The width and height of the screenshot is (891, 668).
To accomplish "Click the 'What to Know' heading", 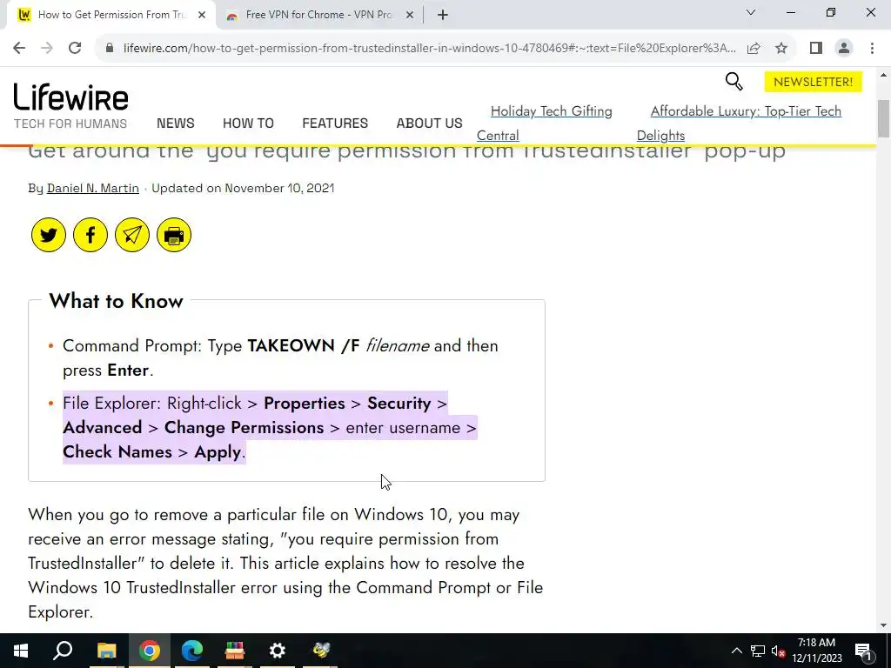I will [x=116, y=301].
